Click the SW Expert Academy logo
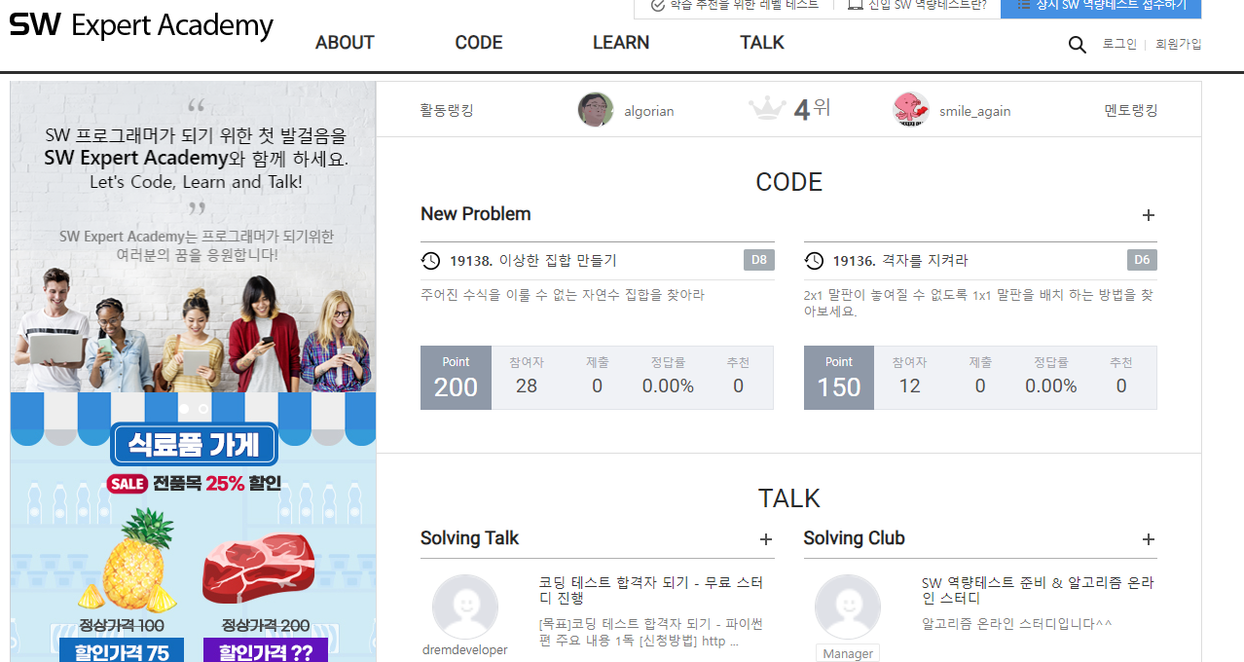 [x=141, y=26]
